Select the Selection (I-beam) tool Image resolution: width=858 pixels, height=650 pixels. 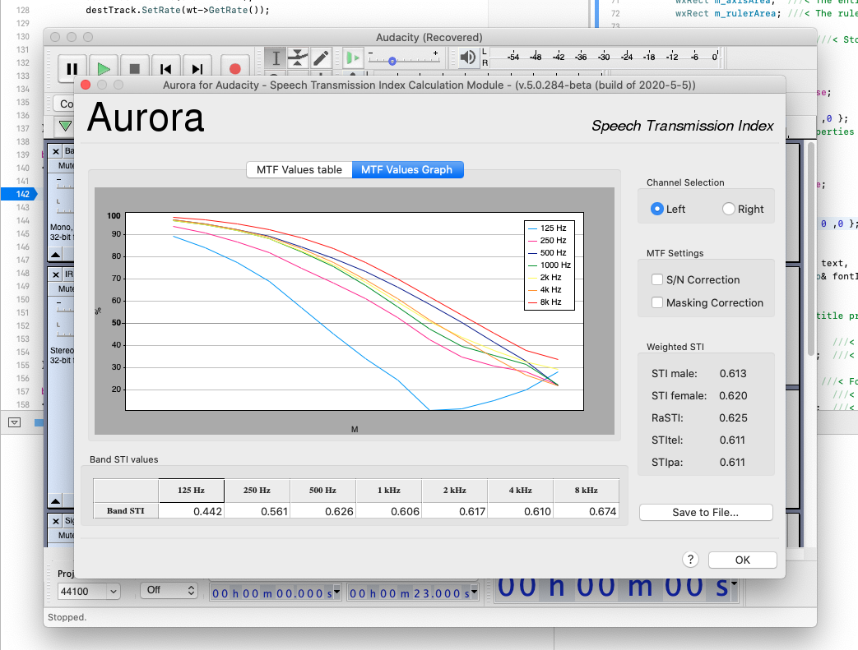pos(276,58)
